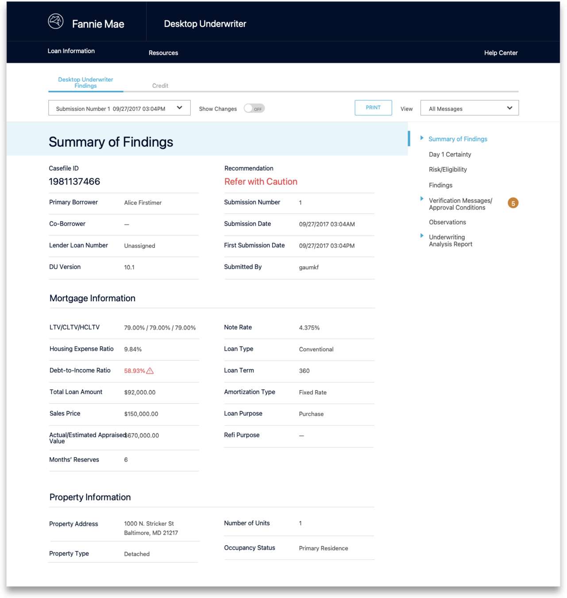Click appraised value $670,000.00
The width and height of the screenshot is (567, 598).
142,435
